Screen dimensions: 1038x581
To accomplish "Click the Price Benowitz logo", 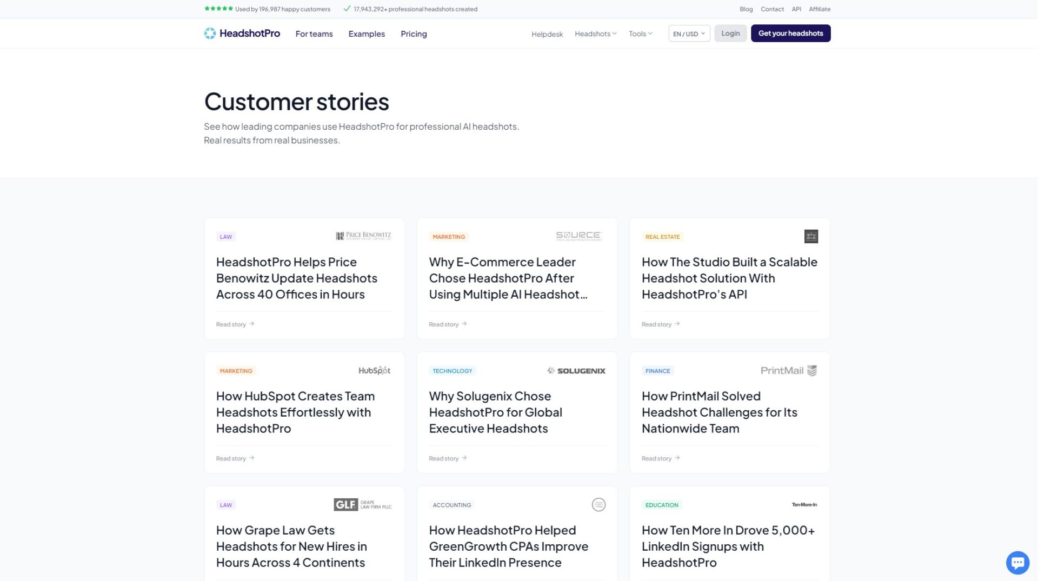I will tap(363, 236).
